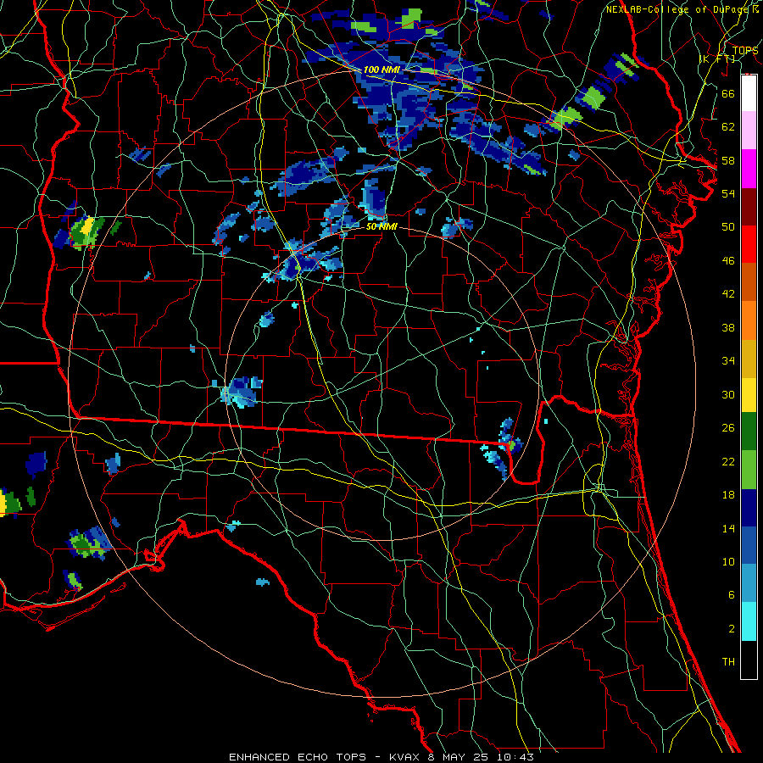Click the legend value 34

728,361
